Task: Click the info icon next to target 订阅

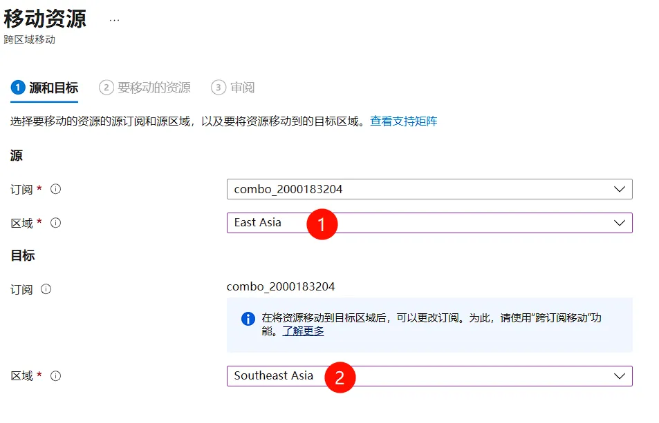Action: (46, 290)
